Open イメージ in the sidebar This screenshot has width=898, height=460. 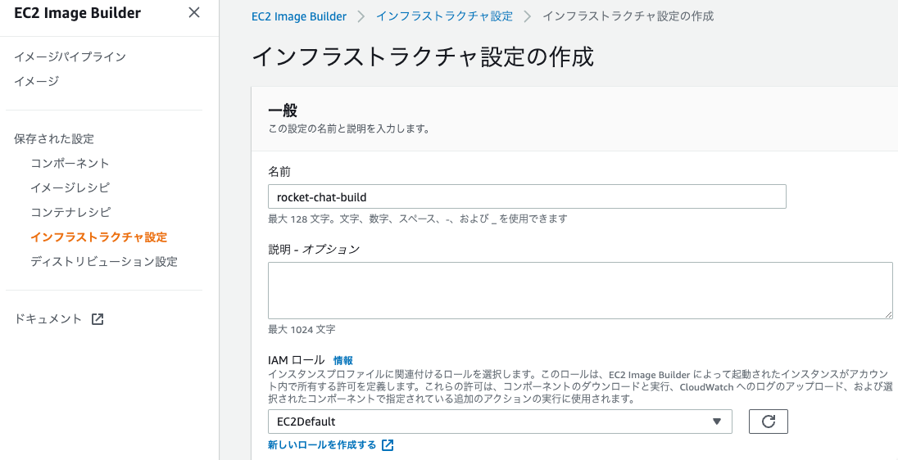click(x=36, y=81)
